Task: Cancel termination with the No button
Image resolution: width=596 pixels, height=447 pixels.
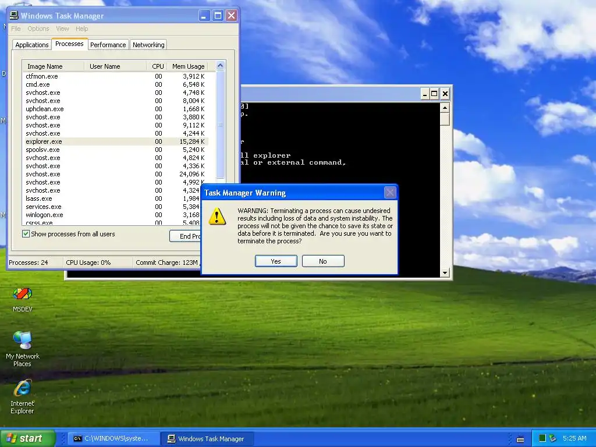Action: [x=323, y=261]
